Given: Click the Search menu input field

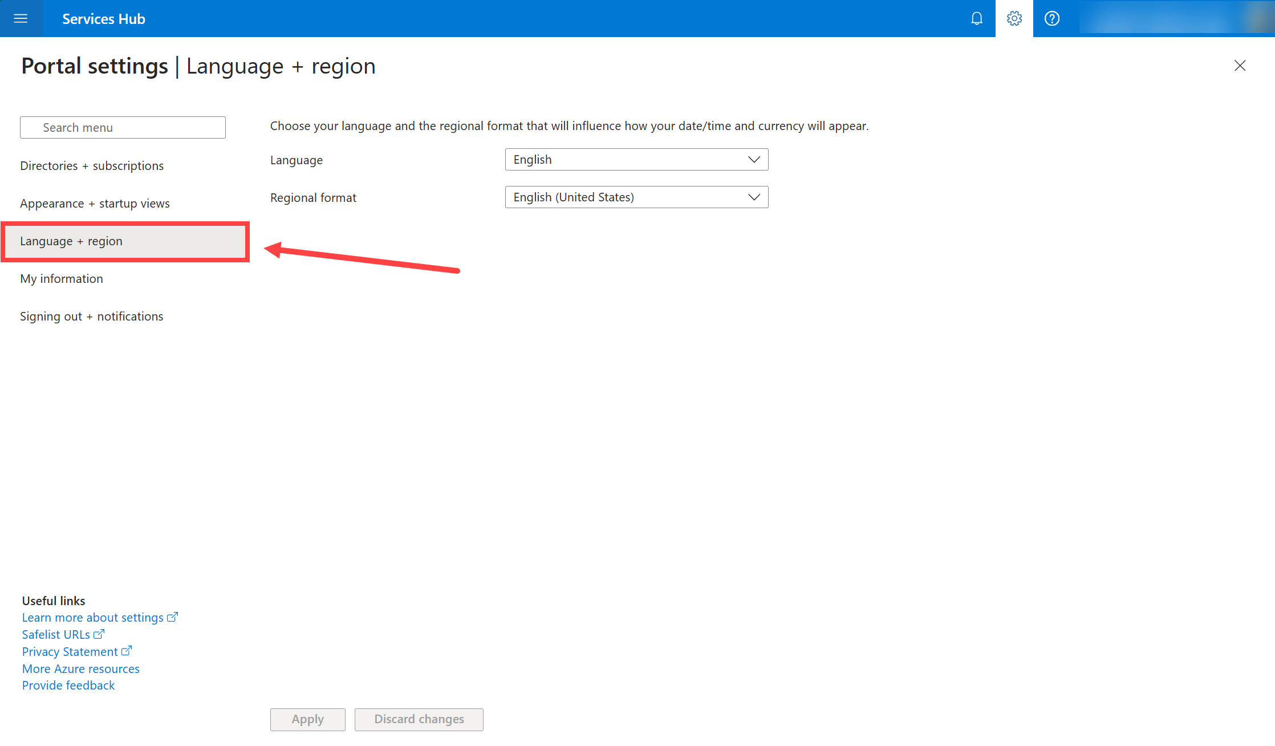Looking at the screenshot, I should 123,128.
